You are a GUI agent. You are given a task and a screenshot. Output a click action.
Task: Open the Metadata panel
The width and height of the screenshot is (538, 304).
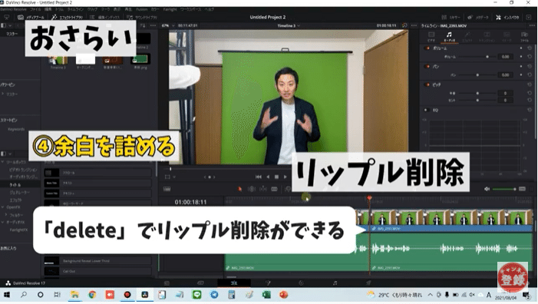click(478, 17)
